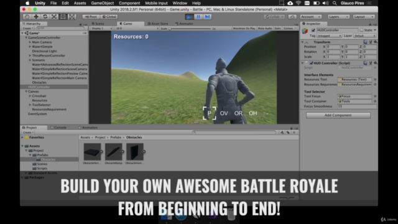Switch to the Asset Store tab
This screenshot has height=224, width=398.
point(157,24)
